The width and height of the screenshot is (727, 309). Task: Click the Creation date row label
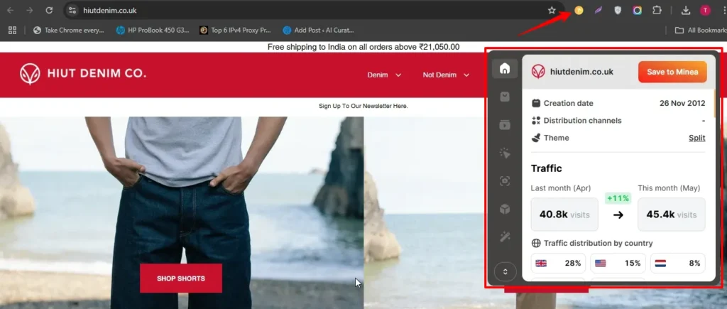[x=569, y=103]
